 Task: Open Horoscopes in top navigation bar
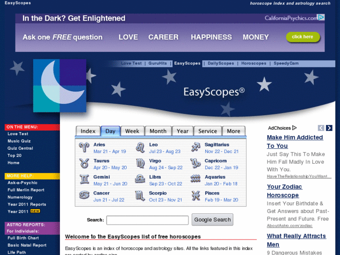[253, 63]
